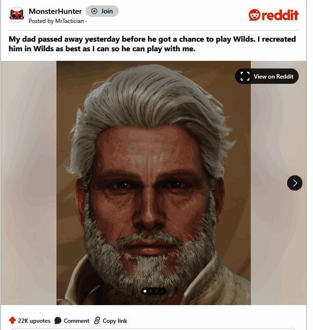Advance to the next gallery image arrow
The image size is (313, 330).
(295, 183)
